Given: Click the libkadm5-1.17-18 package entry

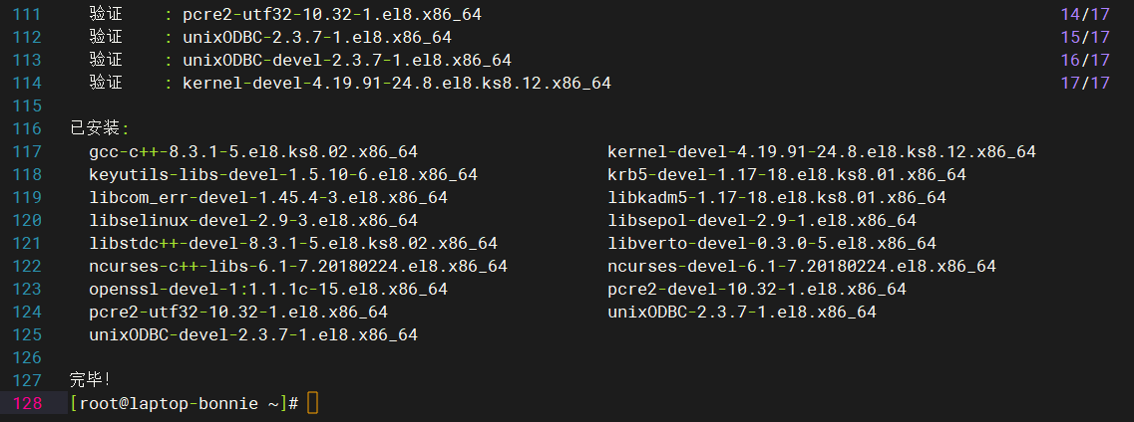Looking at the screenshot, I should tap(777, 198).
